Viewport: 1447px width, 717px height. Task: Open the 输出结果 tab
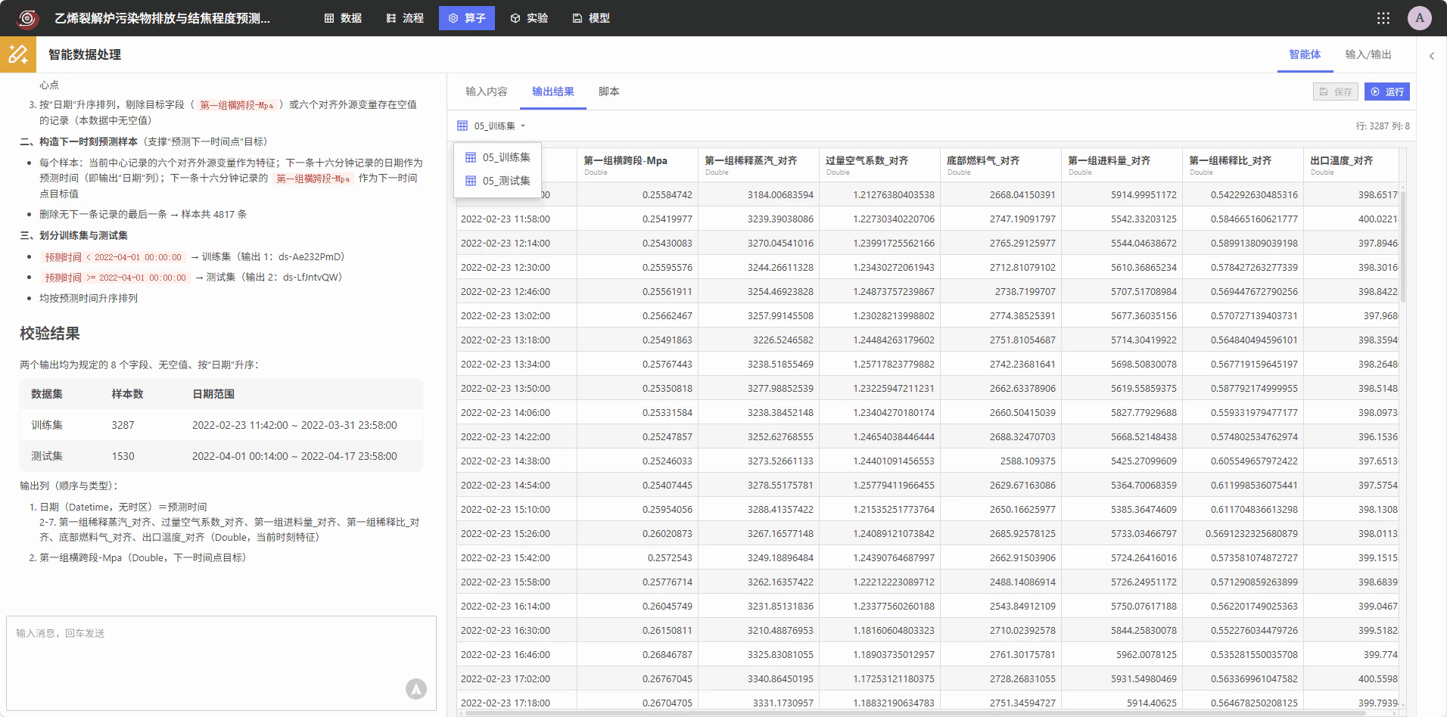pos(553,92)
